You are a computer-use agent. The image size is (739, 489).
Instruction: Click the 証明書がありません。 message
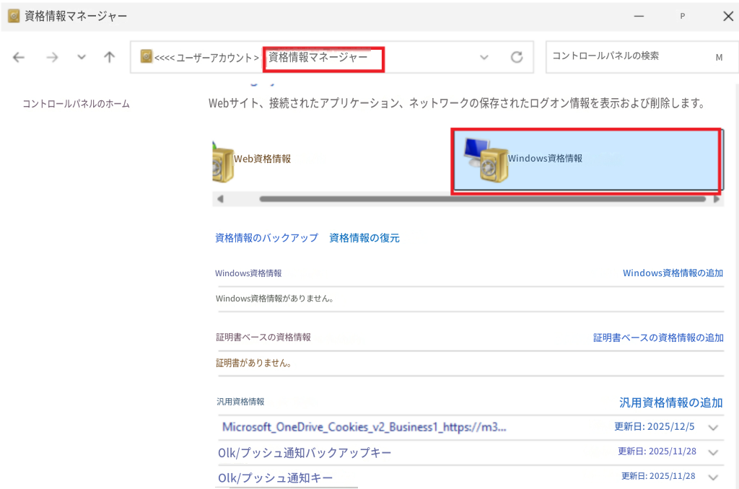(253, 364)
